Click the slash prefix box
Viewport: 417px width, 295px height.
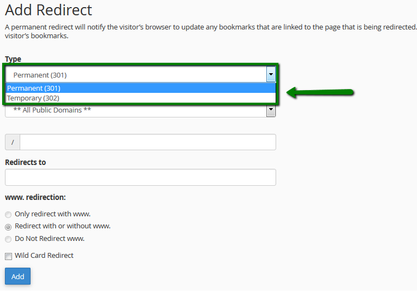13,142
